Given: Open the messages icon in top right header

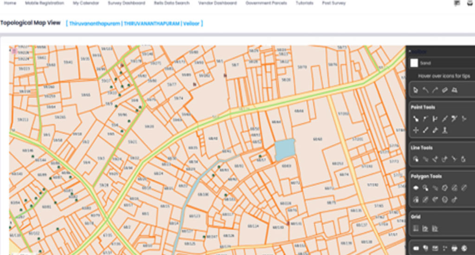Looking at the screenshot, I should pyautogui.click(x=457, y=3).
